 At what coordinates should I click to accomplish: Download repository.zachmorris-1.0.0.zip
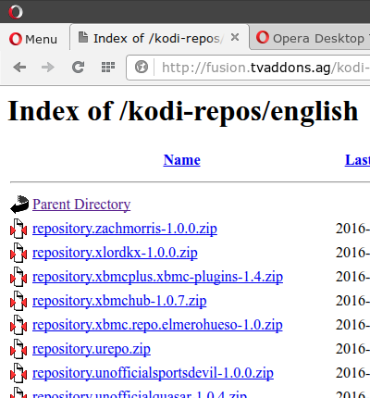[125, 229]
